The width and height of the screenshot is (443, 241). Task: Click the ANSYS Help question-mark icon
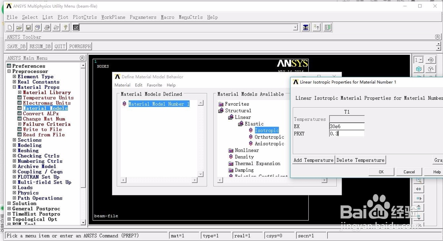coord(66,27)
